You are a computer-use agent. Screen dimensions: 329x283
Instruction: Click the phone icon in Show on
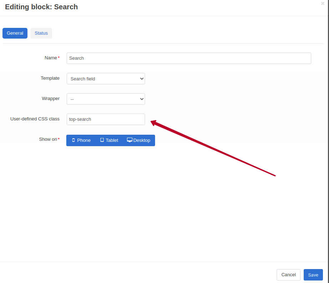point(73,140)
